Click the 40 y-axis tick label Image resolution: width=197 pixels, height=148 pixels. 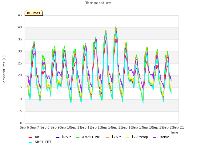(x=20, y=27)
